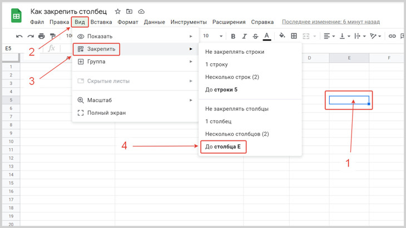Open the Вид menu
406x228 pixels.
pyautogui.click(x=80, y=22)
